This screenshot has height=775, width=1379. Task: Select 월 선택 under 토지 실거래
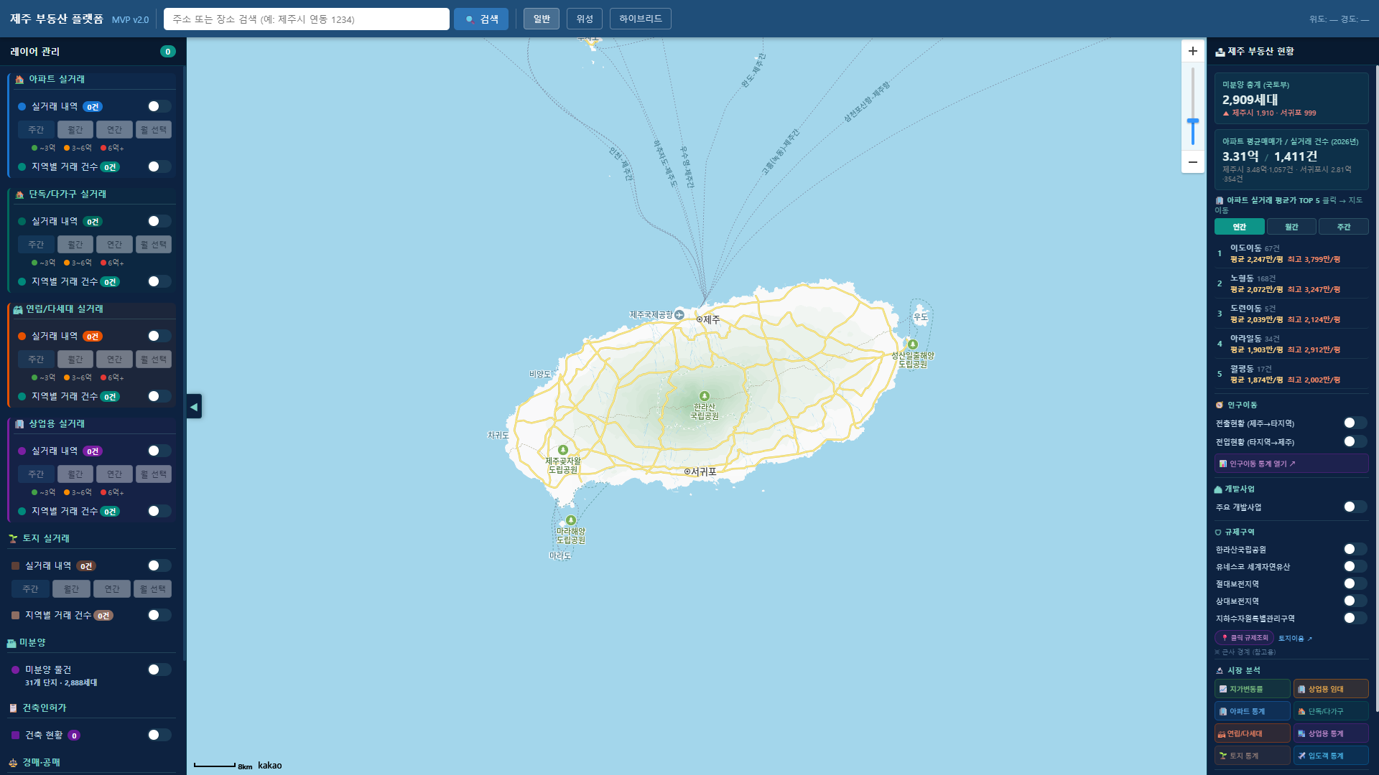pos(152,589)
